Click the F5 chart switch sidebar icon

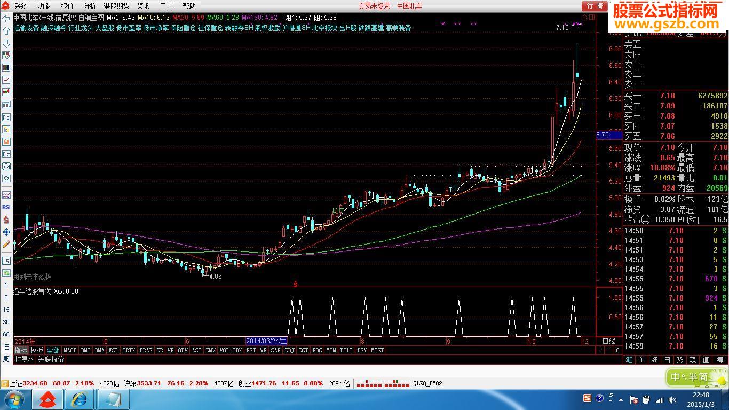click(x=6, y=261)
